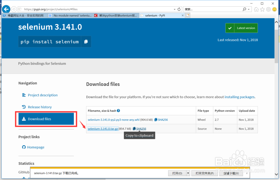280x180 pixels.
Task: Expand the 打开 button dropdown arrow
Action: [x=188, y=173]
